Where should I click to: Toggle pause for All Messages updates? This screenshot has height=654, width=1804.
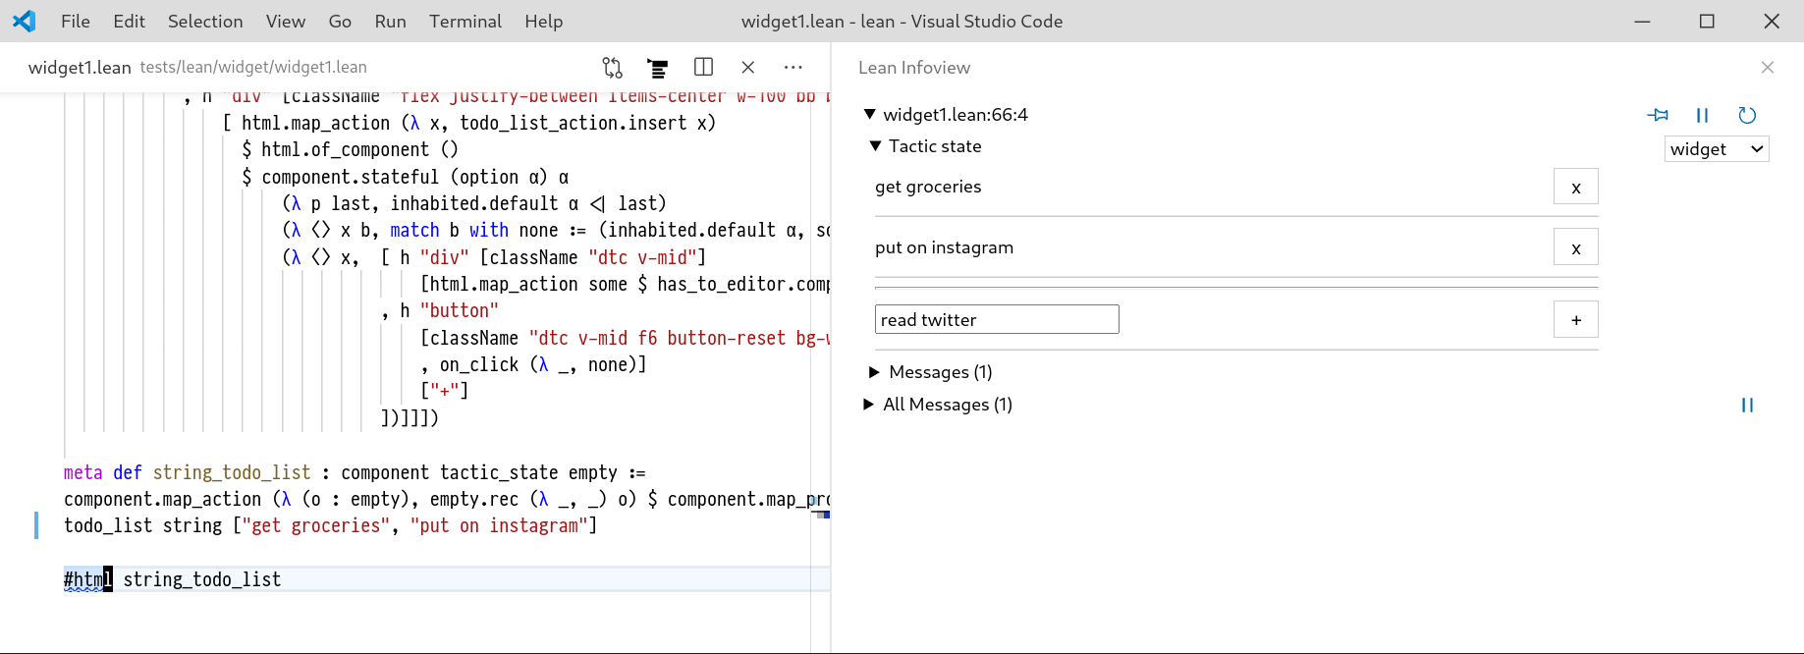(x=1747, y=406)
